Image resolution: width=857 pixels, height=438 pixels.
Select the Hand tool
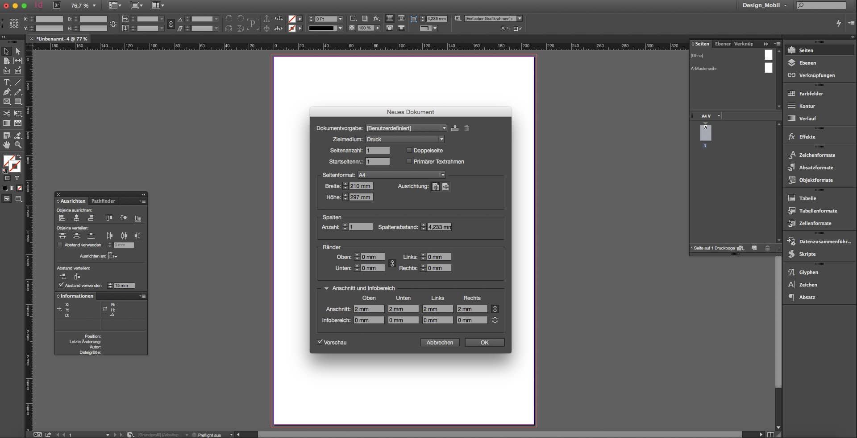point(7,145)
